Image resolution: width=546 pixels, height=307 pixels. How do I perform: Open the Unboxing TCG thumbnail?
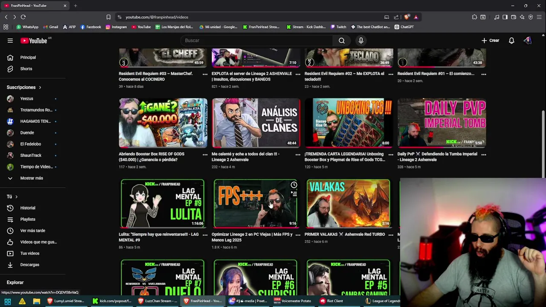pos(349,123)
